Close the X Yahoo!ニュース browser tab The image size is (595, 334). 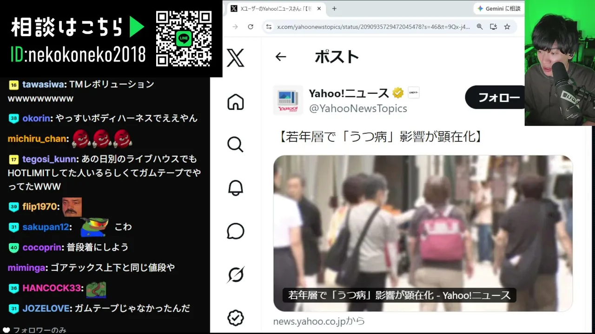tap(319, 8)
